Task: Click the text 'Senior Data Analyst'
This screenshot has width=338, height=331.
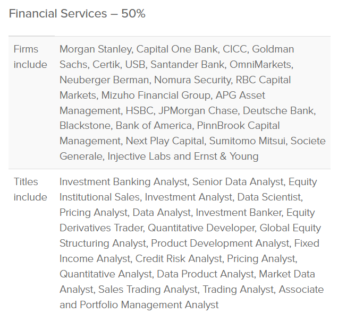Action: click(238, 182)
